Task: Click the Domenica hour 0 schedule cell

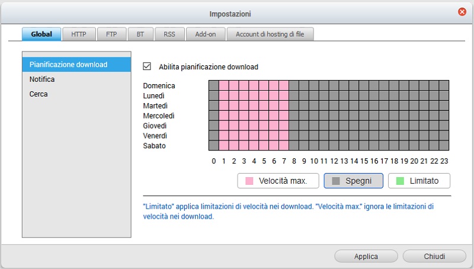Action: pos(214,85)
